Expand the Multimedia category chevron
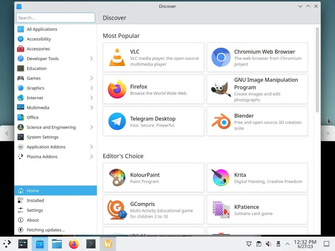This screenshot has height=251, width=335. (92, 108)
